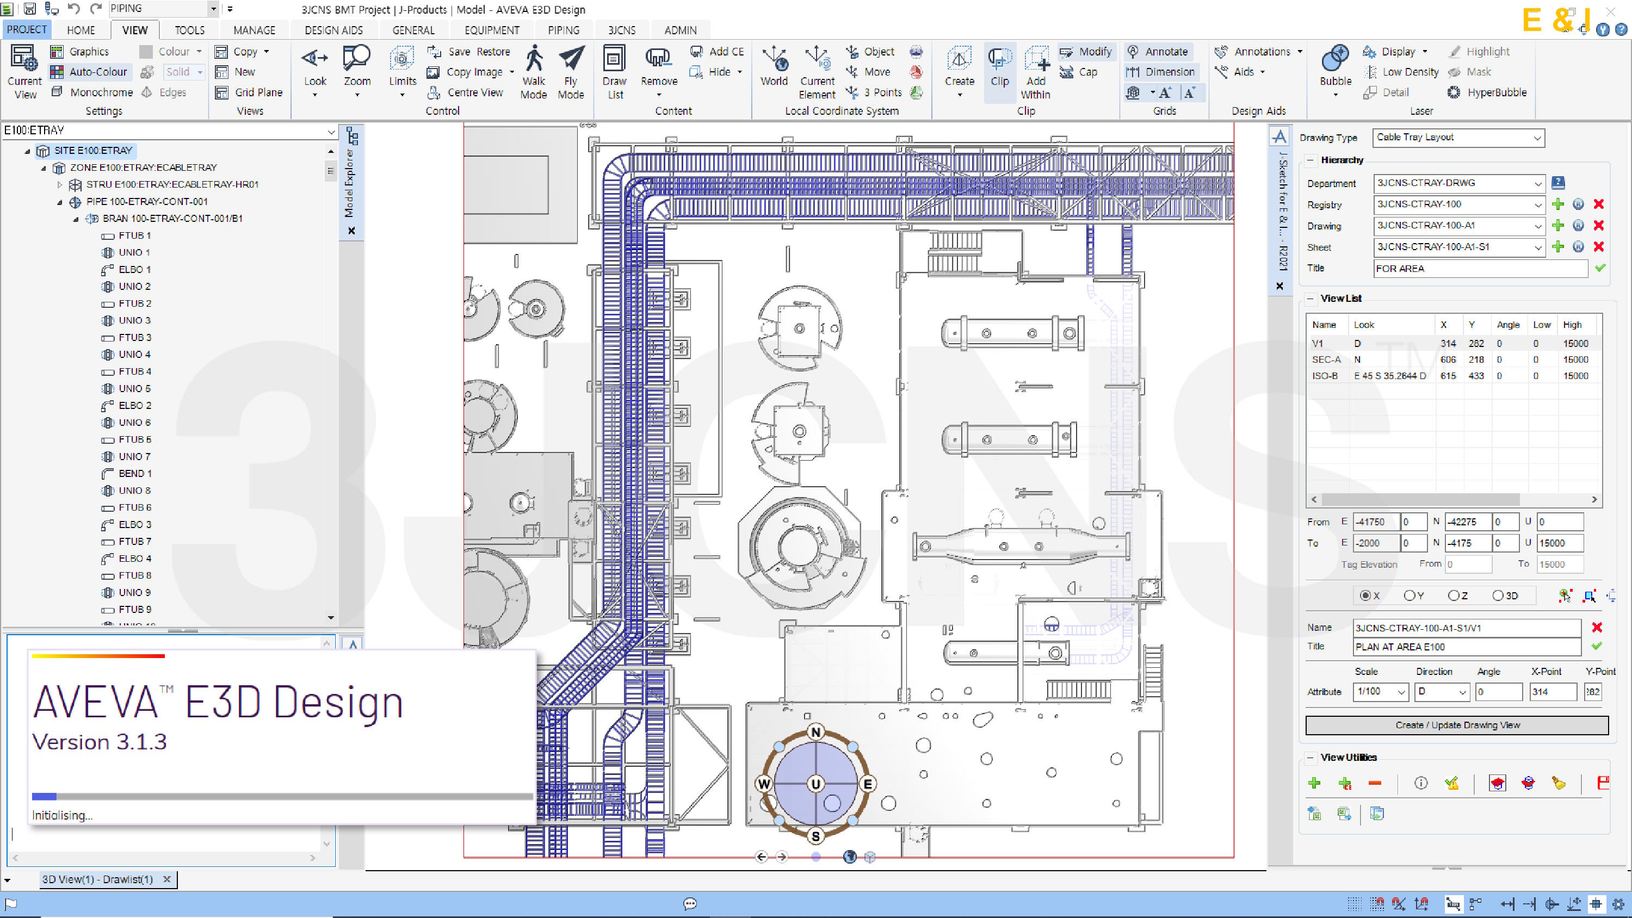
Task: Click the Copy Image tool
Action: pyautogui.click(x=474, y=72)
